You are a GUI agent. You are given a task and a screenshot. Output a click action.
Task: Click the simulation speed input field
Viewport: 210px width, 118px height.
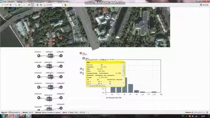pyautogui.click(x=24, y=5)
